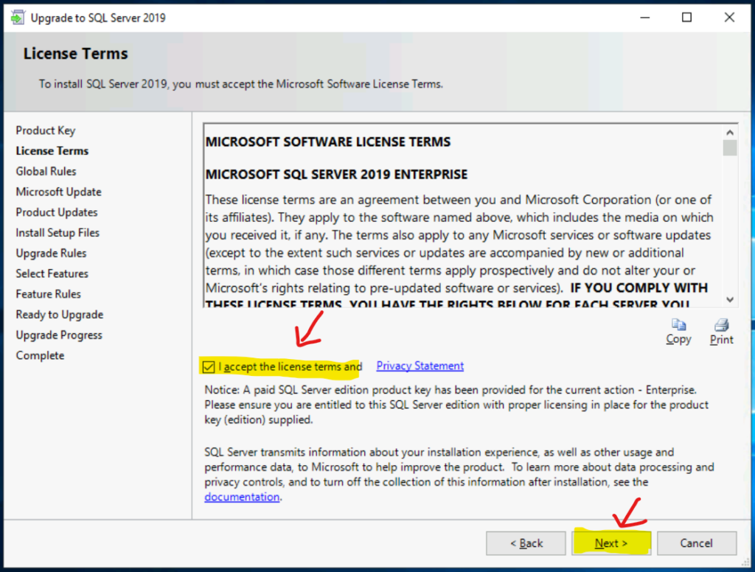Select License Terms step in sidebar

click(52, 150)
